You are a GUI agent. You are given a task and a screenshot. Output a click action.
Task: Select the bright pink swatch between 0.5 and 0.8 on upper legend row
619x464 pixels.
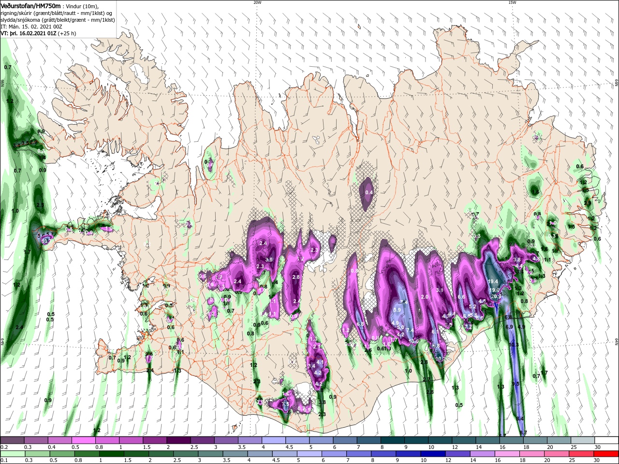pyautogui.click(x=84, y=440)
